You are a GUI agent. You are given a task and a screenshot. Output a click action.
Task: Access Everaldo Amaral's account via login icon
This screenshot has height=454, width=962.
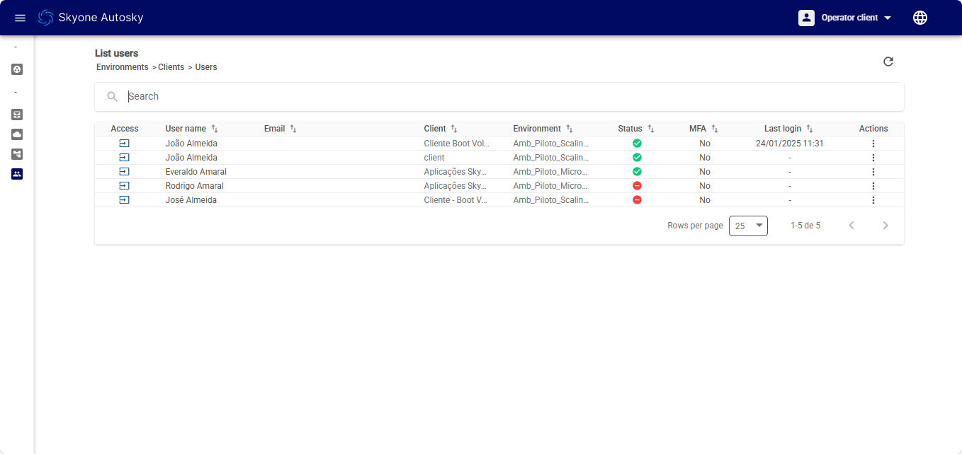pyautogui.click(x=124, y=172)
